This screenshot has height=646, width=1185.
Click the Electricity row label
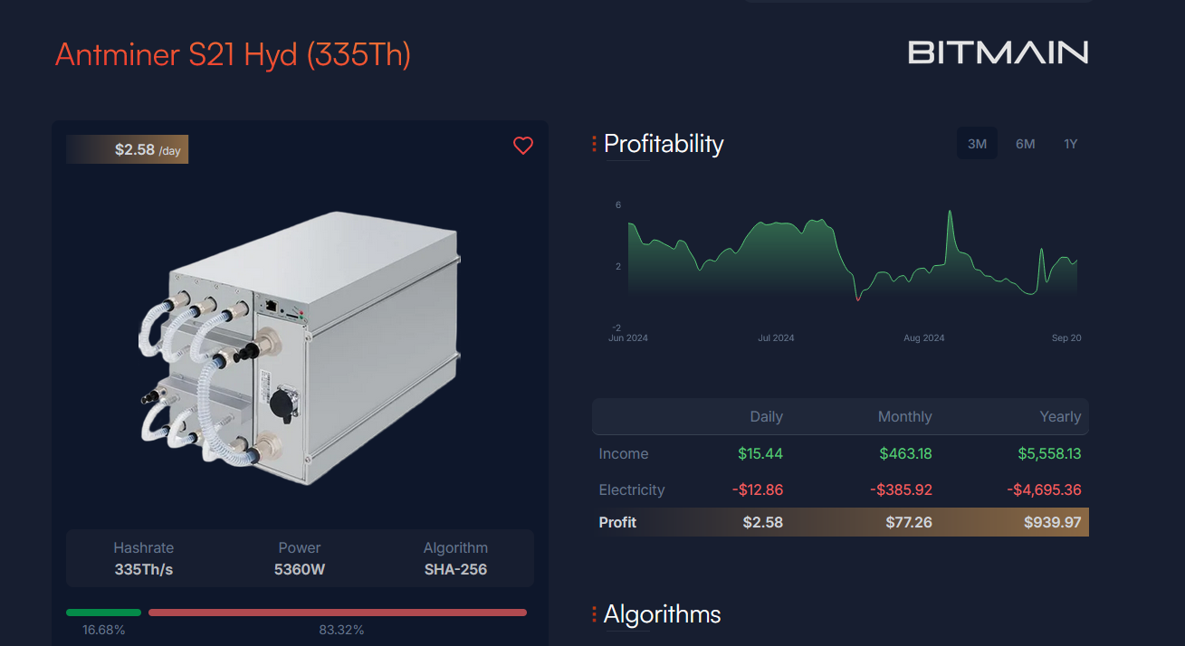pos(632,490)
